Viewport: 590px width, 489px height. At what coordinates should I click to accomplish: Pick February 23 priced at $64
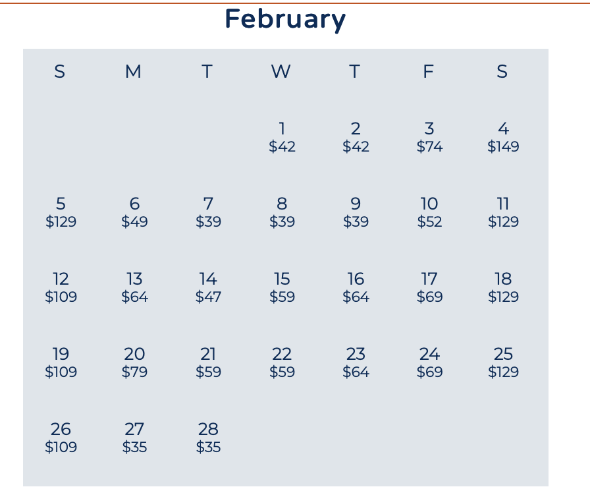356,362
